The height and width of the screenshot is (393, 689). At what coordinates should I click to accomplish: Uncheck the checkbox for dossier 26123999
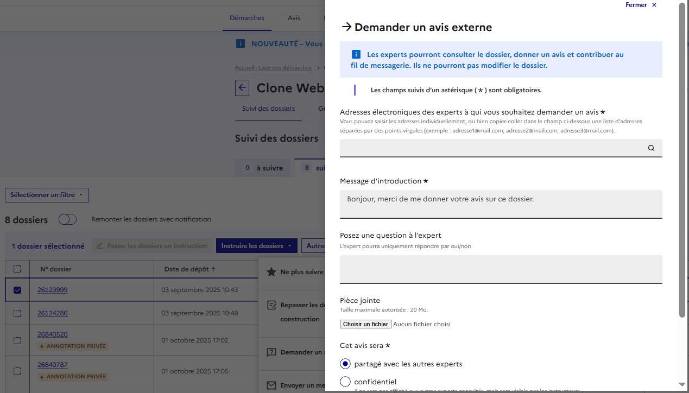click(x=17, y=290)
